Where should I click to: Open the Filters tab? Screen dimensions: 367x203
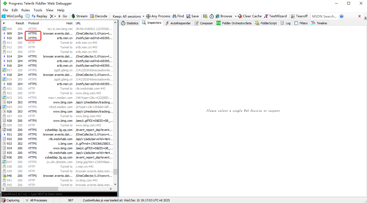click(301, 23)
